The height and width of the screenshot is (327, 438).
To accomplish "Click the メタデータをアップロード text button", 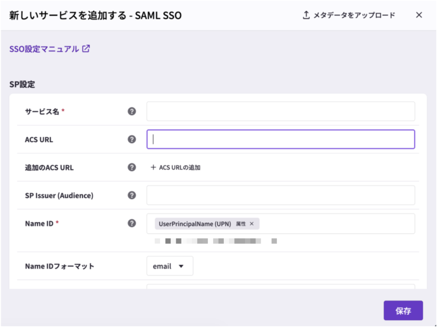I will 354,15.
